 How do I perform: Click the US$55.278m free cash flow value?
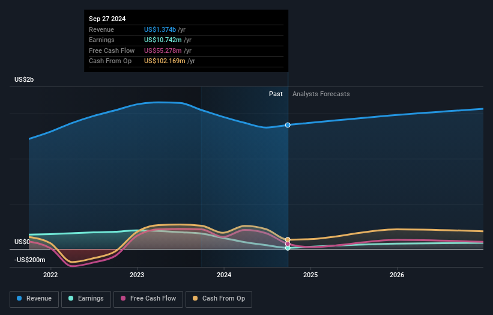(163, 50)
